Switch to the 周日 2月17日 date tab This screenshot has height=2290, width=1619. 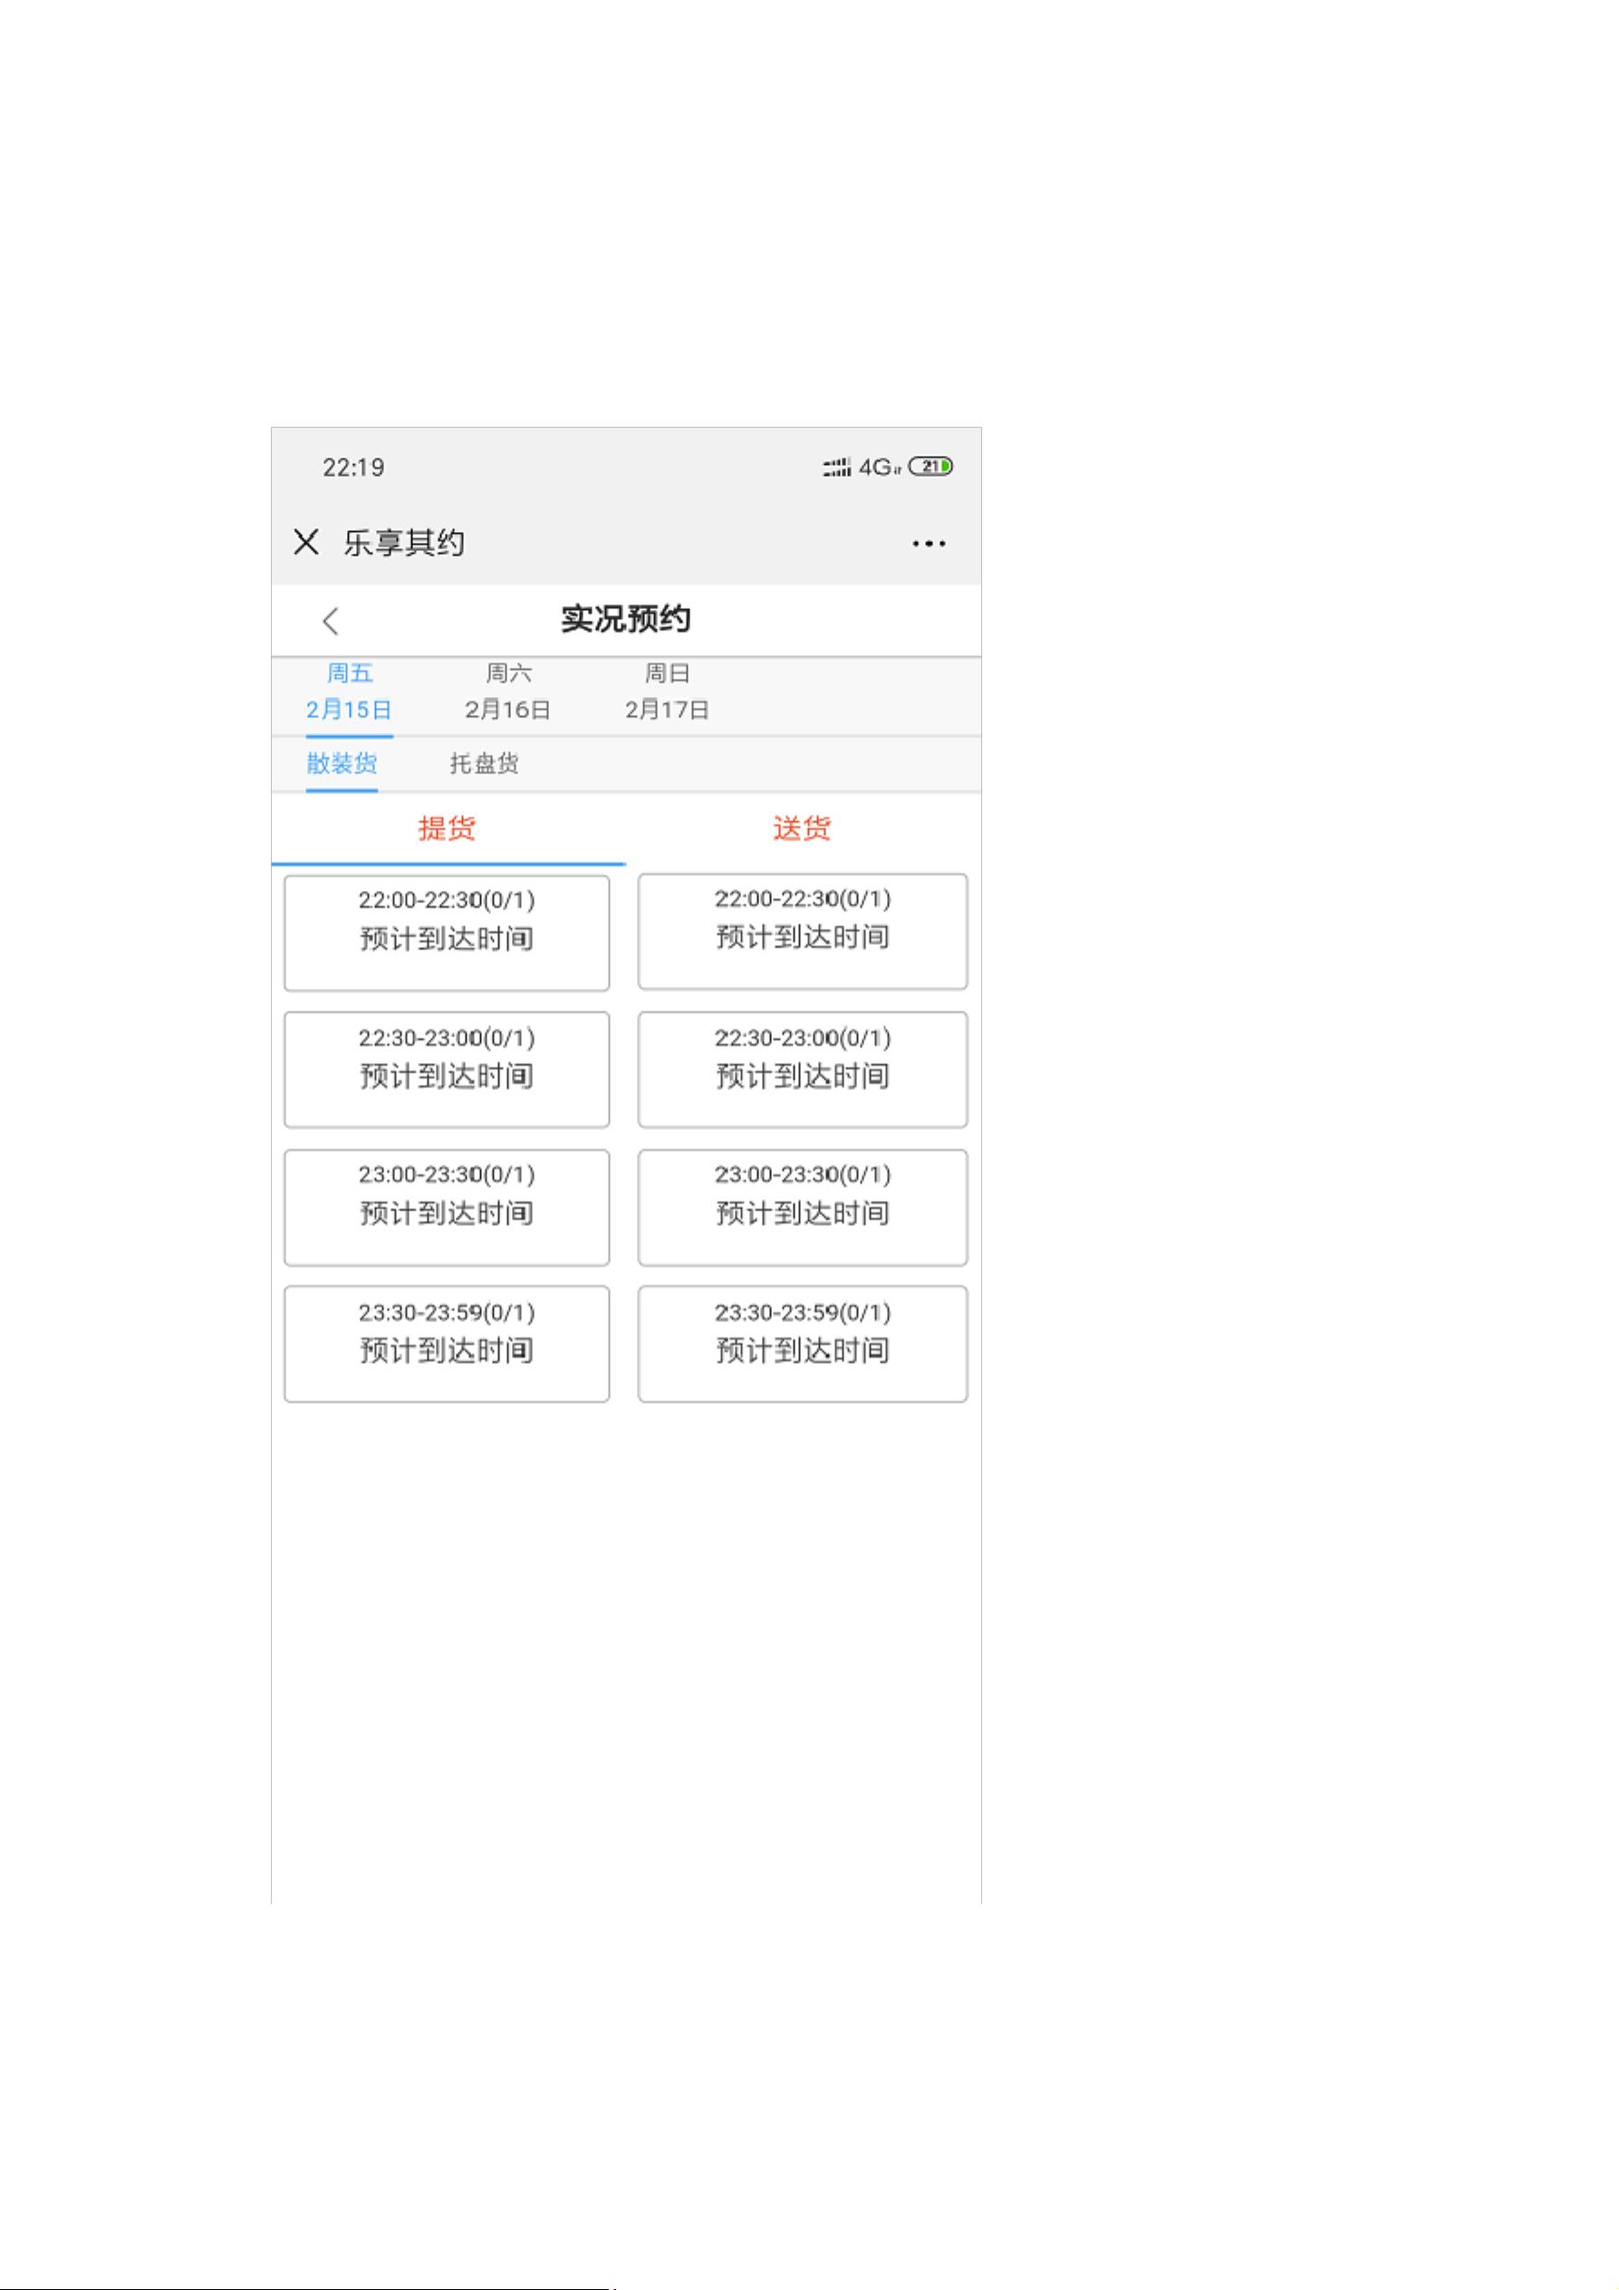coord(667,691)
